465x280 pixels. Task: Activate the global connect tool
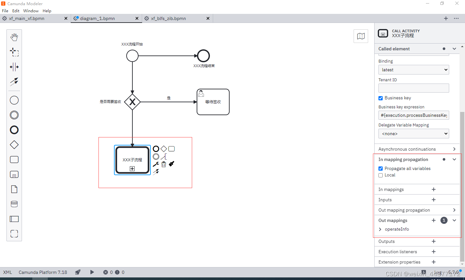pos(14,82)
